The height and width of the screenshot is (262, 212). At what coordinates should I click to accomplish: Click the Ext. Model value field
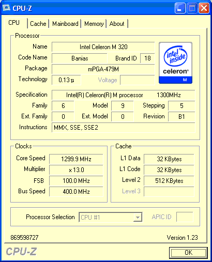pos(123,117)
